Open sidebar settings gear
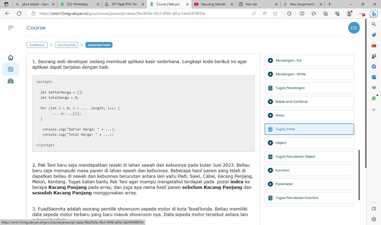The image size is (381, 225). 374,219
